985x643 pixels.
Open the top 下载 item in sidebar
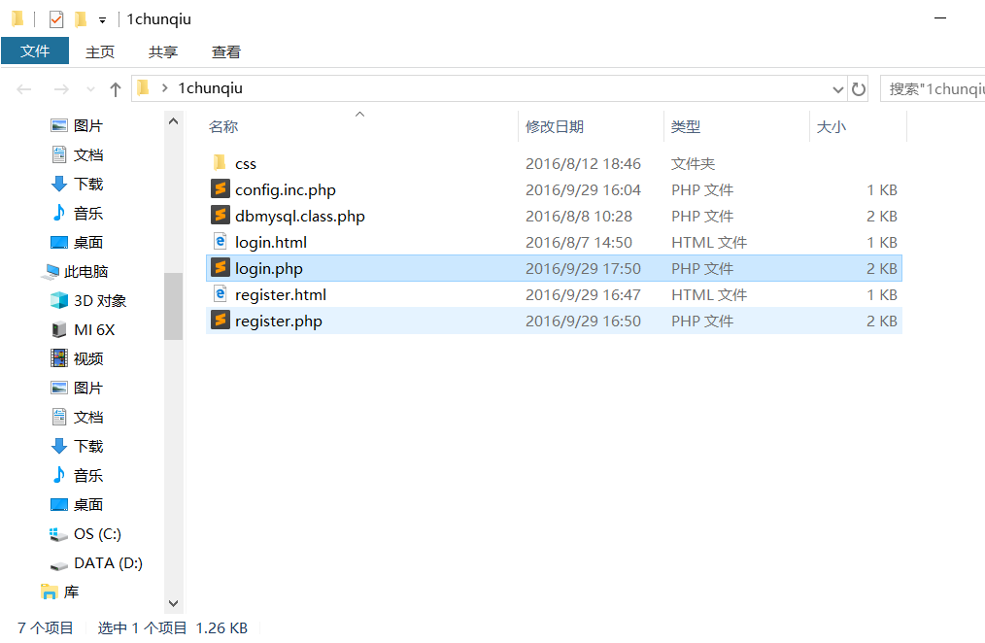click(77, 184)
